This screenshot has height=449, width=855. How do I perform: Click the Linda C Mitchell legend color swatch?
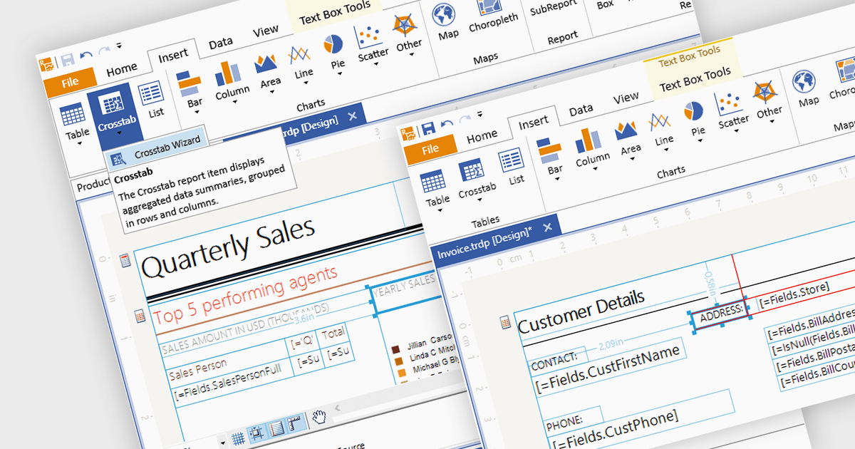(x=398, y=360)
